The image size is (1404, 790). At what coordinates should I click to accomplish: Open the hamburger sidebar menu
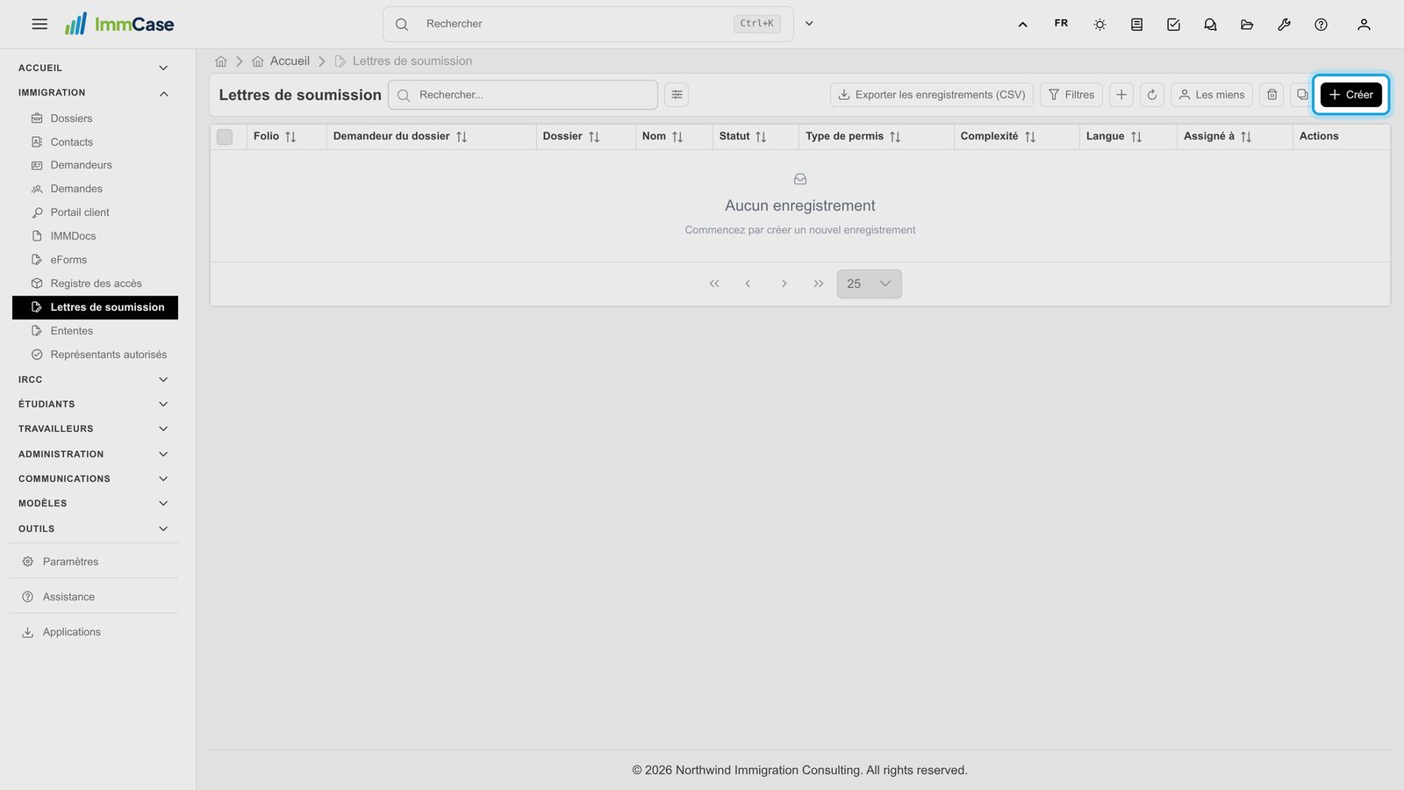tap(39, 24)
